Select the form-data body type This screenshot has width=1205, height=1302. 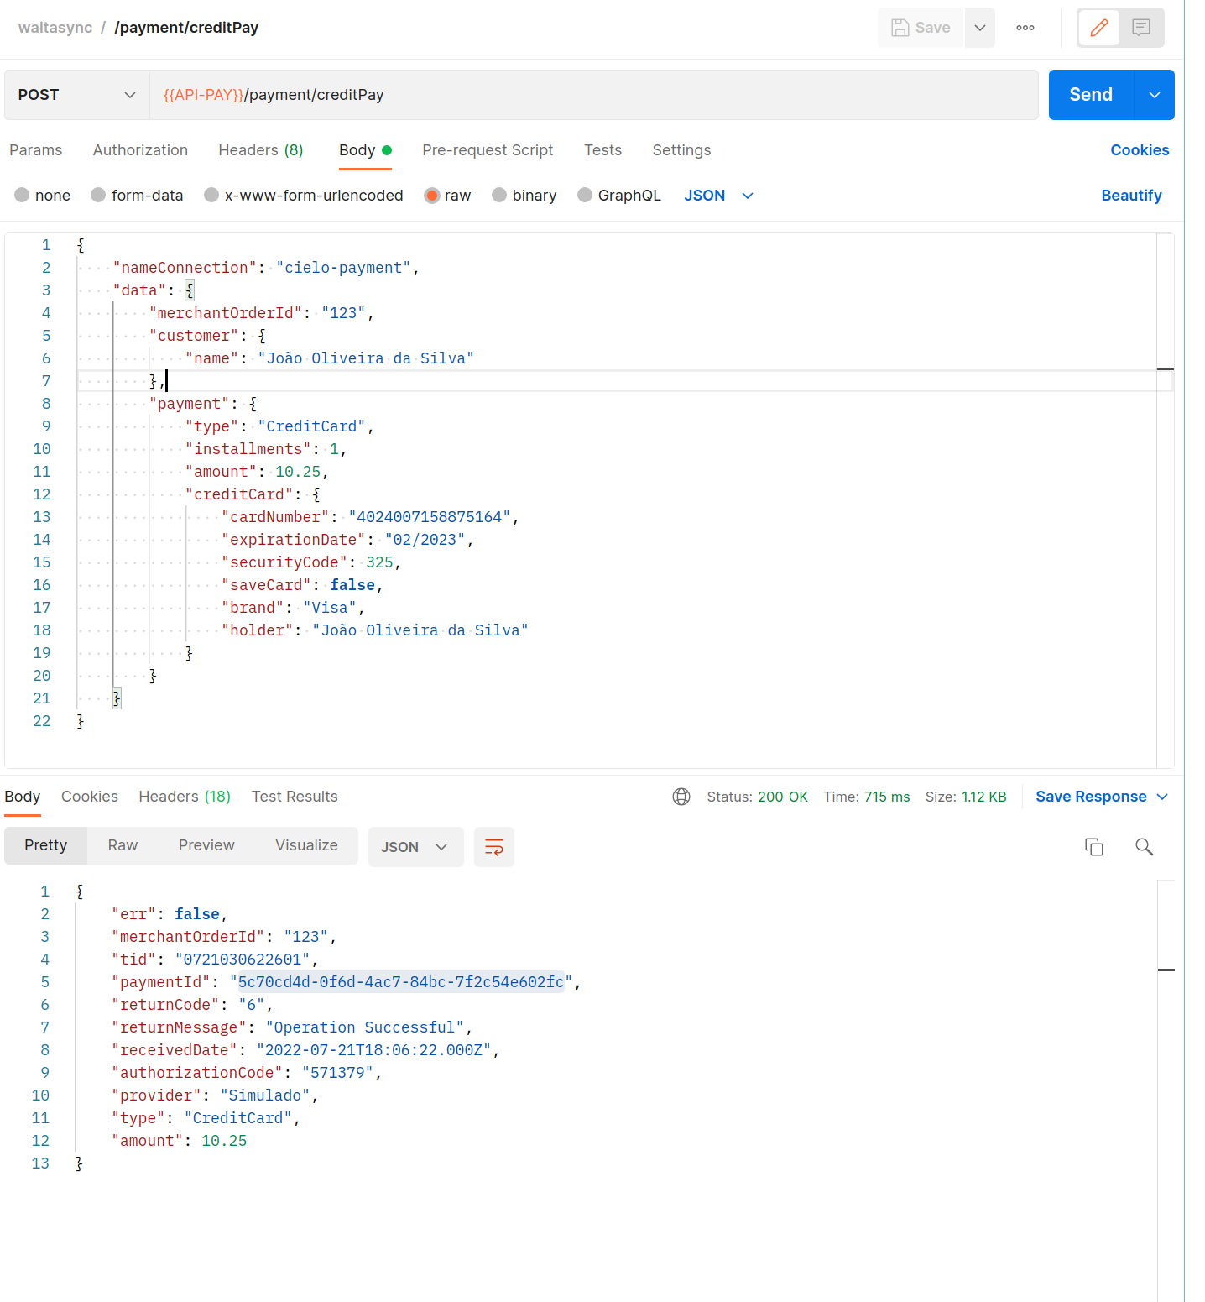pos(137,195)
